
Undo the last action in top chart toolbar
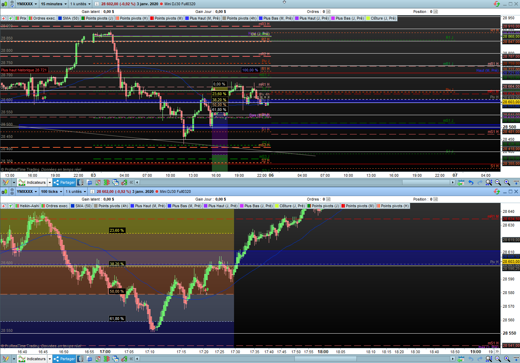pyautogui.click(x=471, y=182)
